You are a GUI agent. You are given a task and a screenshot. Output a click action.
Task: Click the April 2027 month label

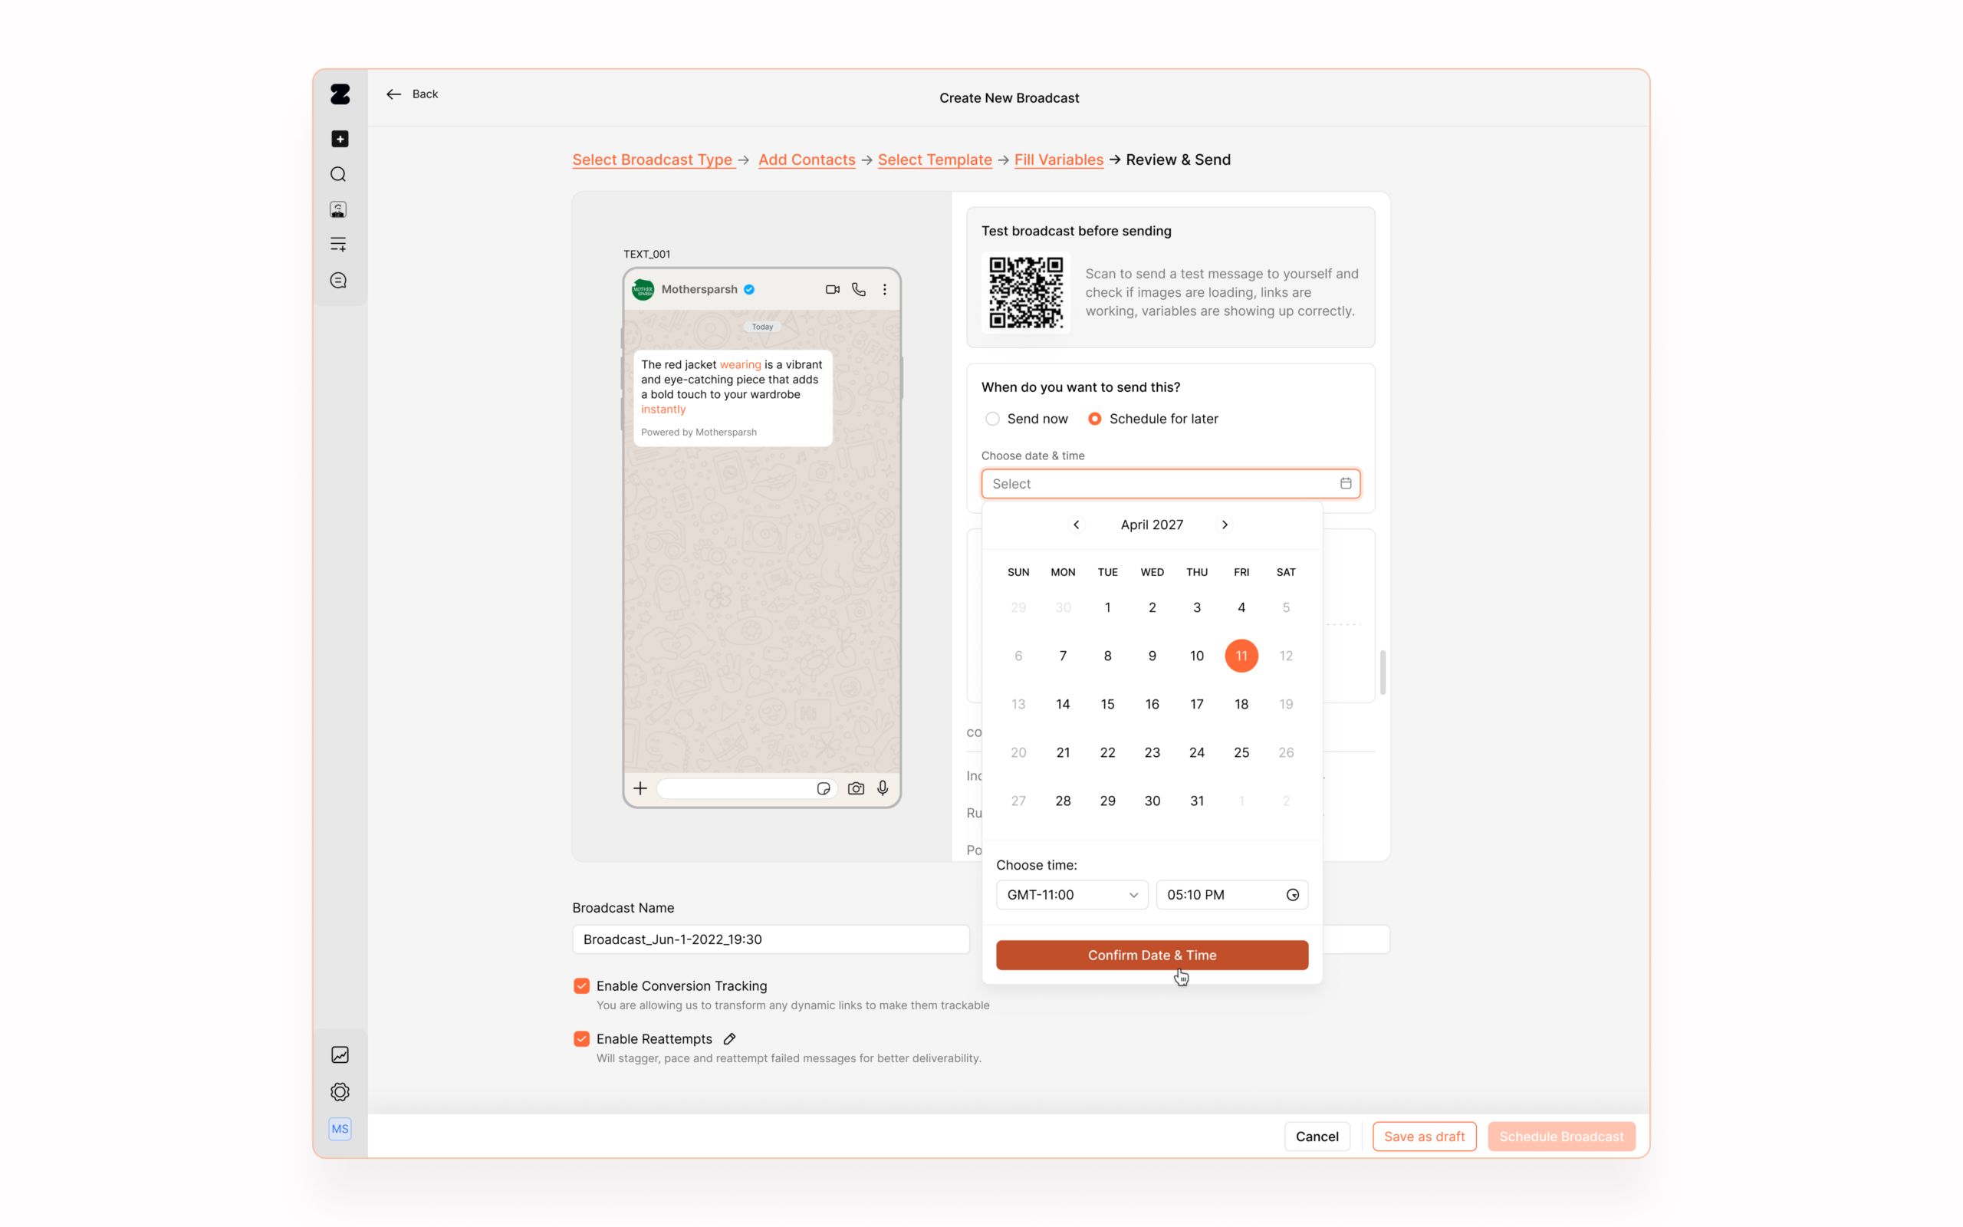[x=1152, y=525]
